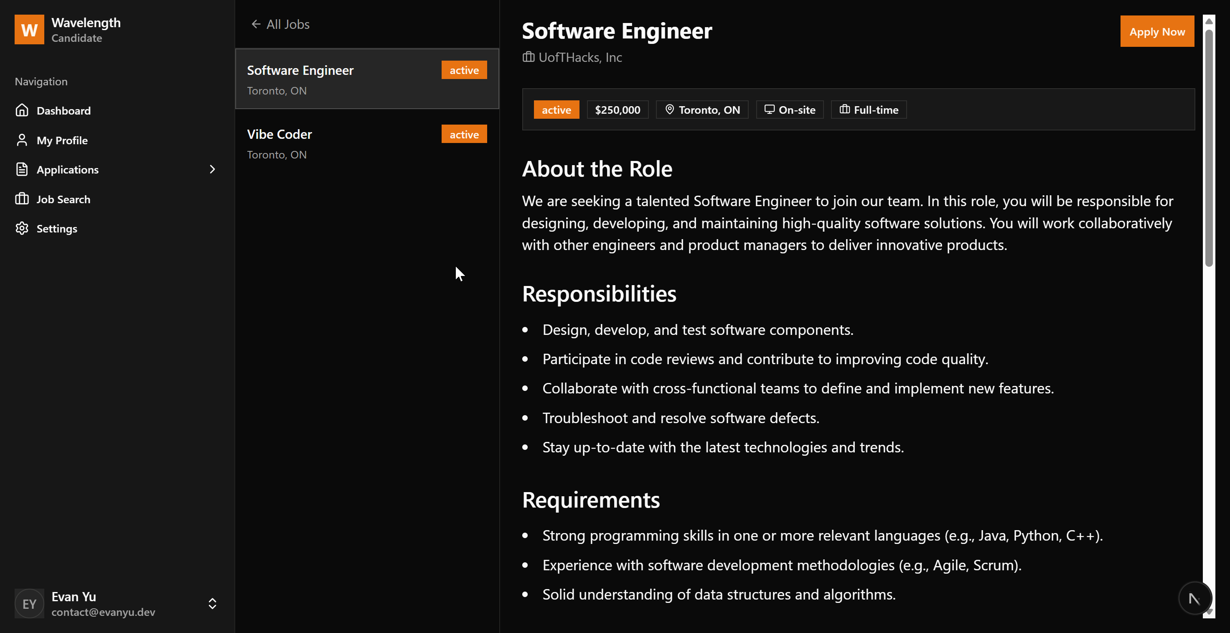Open the Evan Yu account switcher arrows
The width and height of the screenshot is (1230, 633).
coord(212,604)
